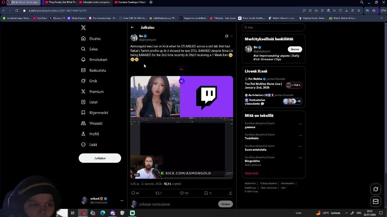Open the Grok floating button

tap(376, 189)
